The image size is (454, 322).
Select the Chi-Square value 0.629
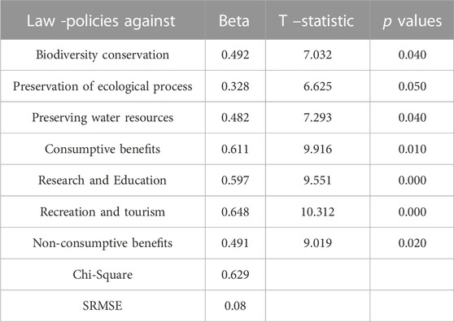[235, 274]
